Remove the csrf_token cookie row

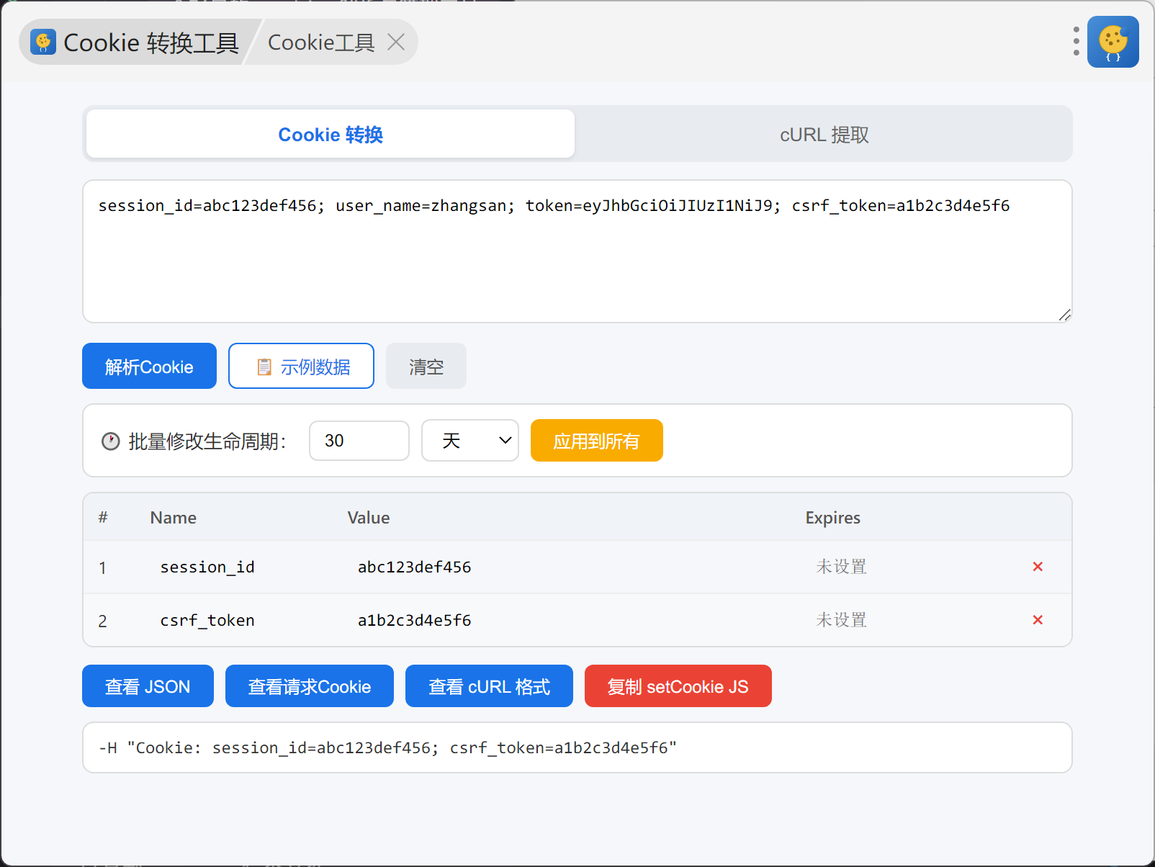(1038, 620)
